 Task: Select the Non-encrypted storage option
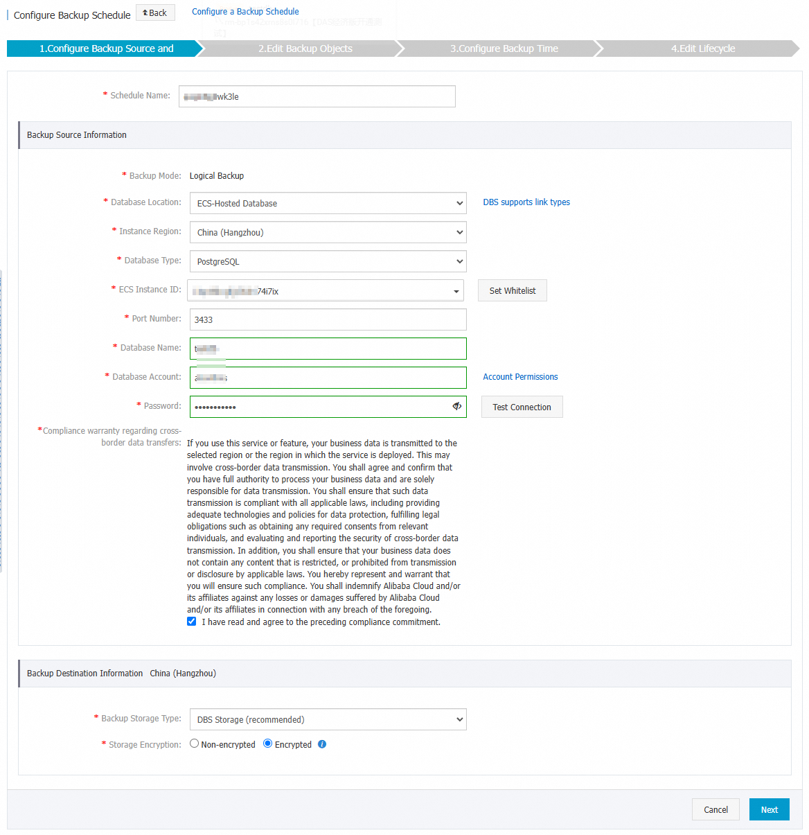pos(194,743)
